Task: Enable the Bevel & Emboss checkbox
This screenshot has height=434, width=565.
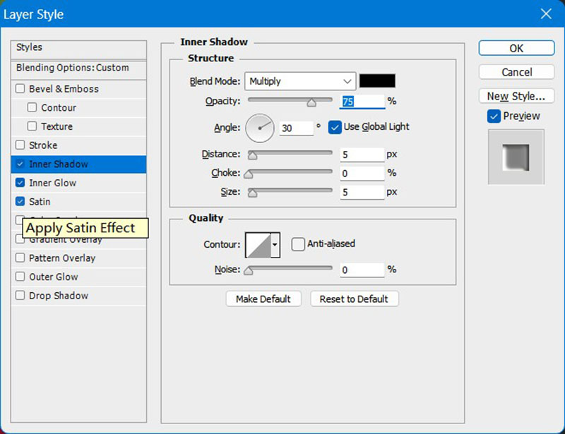Action: coord(20,89)
